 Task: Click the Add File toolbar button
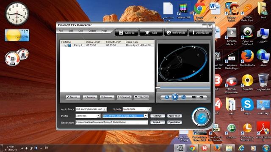[x=127, y=33]
